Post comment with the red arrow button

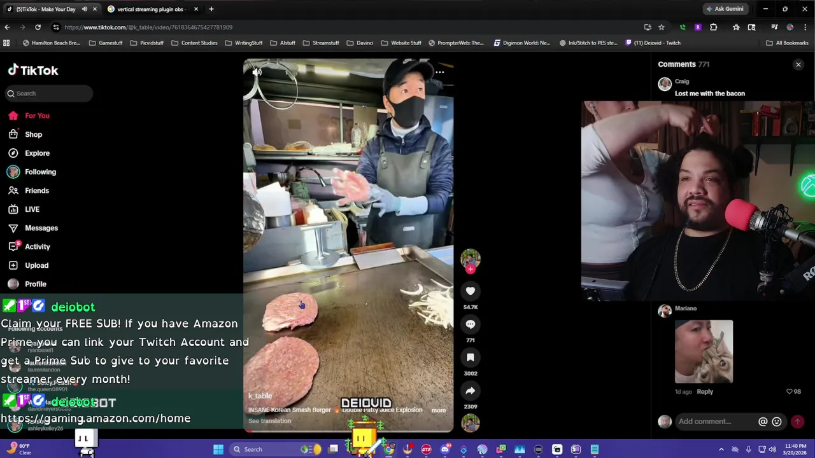click(797, 422)
